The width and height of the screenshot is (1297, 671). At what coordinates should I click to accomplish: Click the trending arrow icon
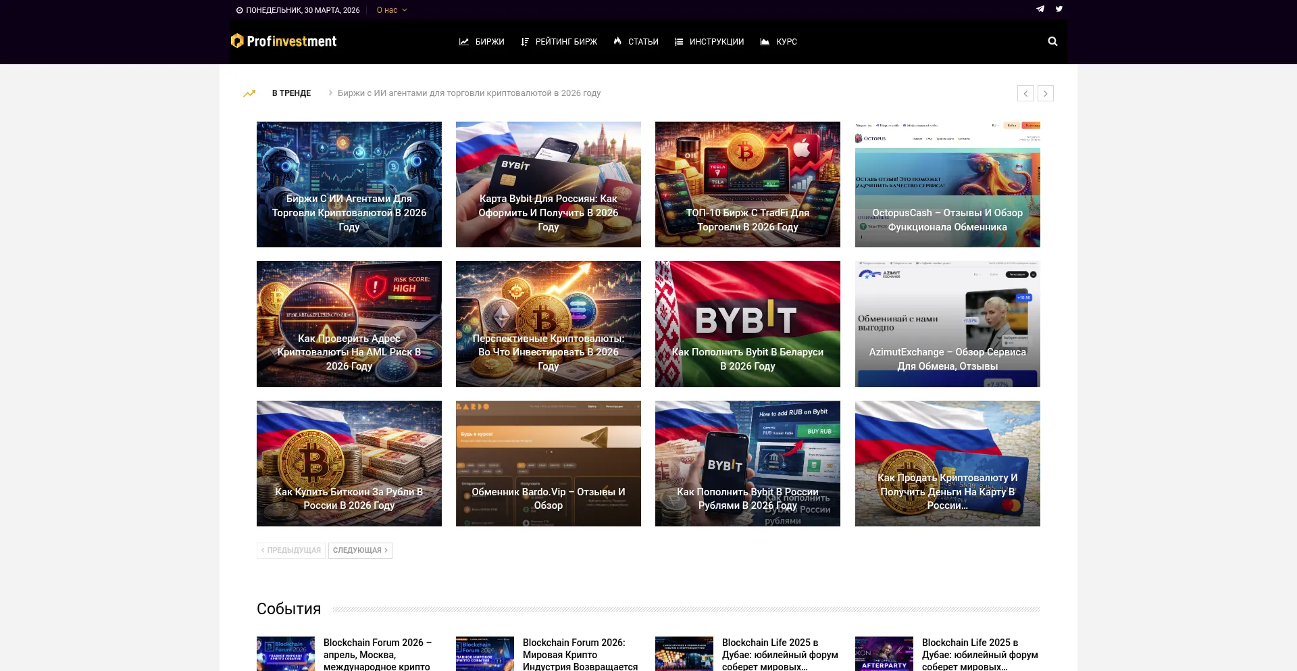point(249,93)
